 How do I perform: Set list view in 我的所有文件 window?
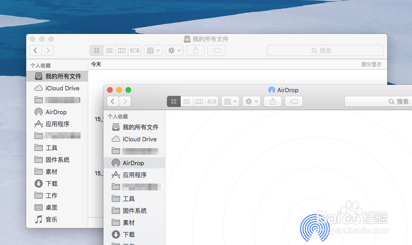(x=109, y=50)
